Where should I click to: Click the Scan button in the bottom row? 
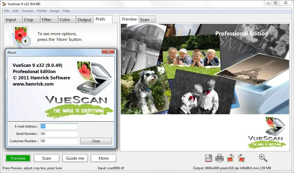pos(46,158)
